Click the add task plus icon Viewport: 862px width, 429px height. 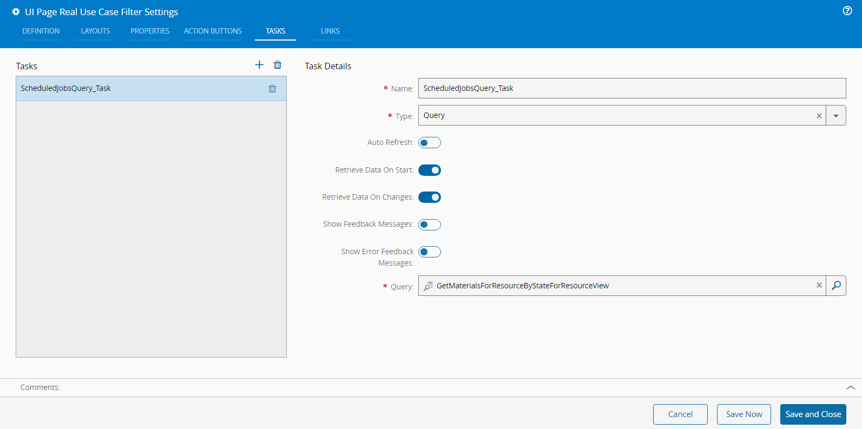click(259, 65)
